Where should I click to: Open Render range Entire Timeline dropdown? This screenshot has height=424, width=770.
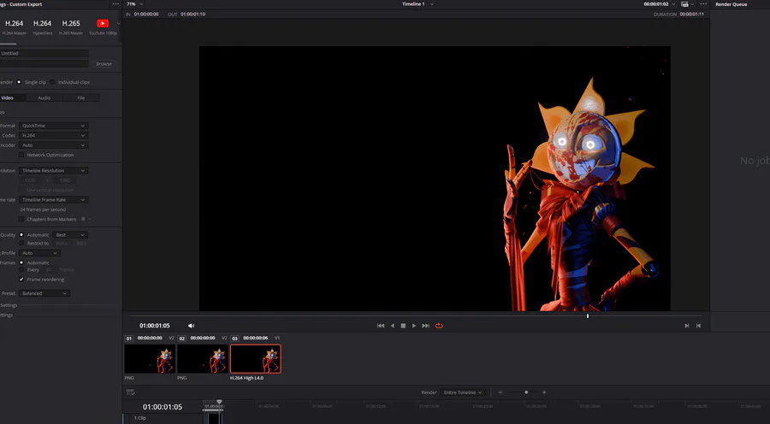463,392
